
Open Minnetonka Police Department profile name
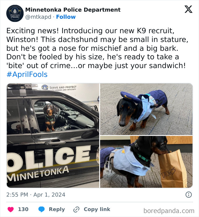(x=73, y=10)
